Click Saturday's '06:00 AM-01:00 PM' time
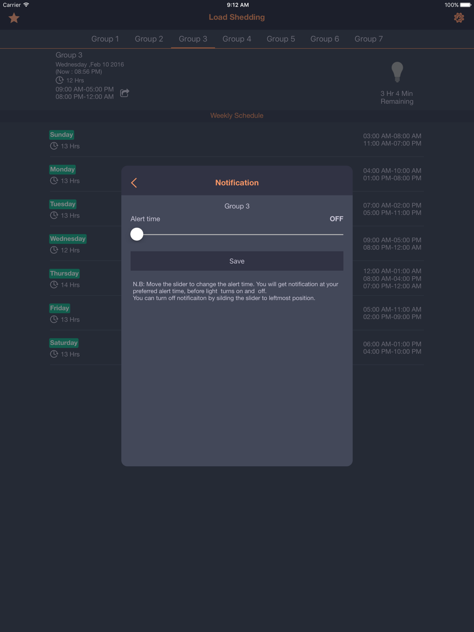Screen dimensions: 474x632 tap(392, 344)
